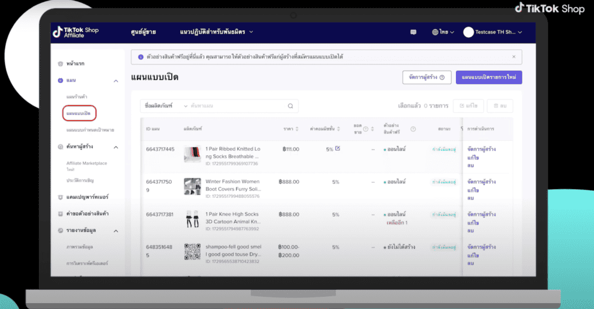Image resolution: width=594 pixels, height=309 pixels.
Task: Click ลบ link for plan 6643717445
Action: point(470,165)
